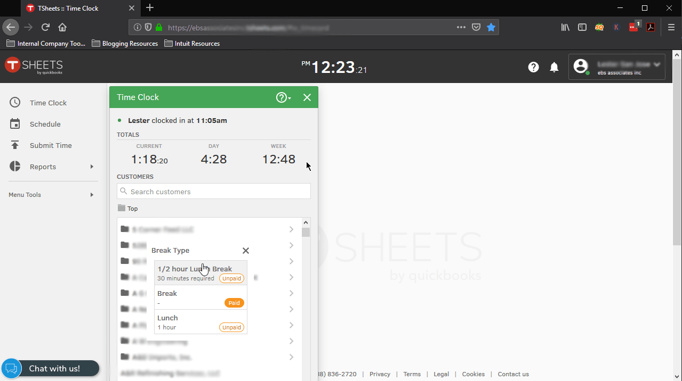
Task: Open the user account dropdown
Action: [x=617, y=67]
